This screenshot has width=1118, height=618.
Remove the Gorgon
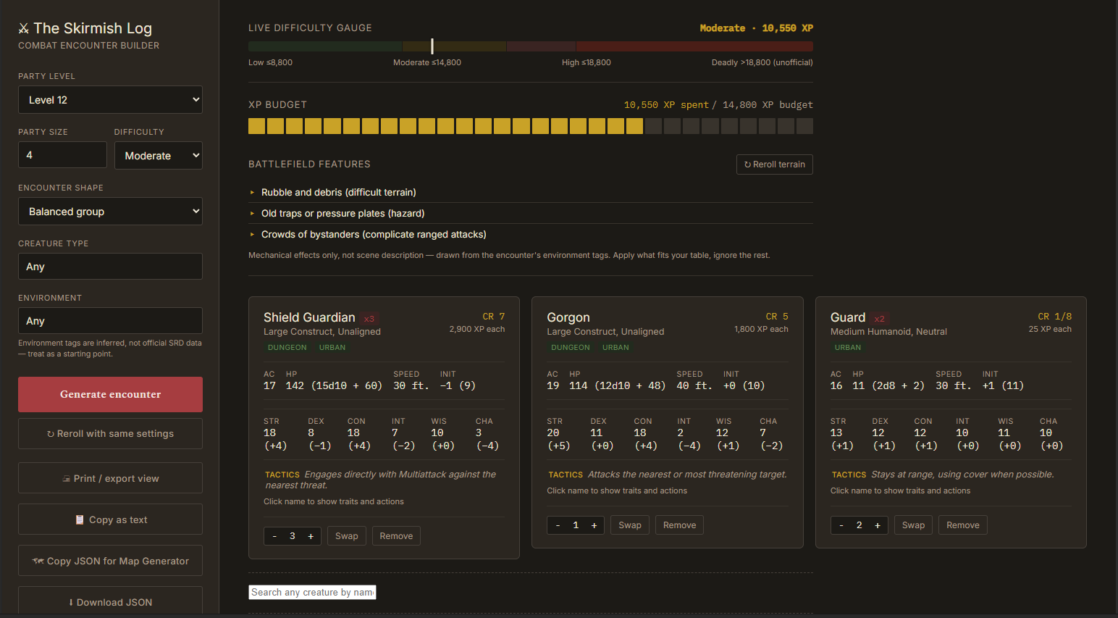point(679,525)
